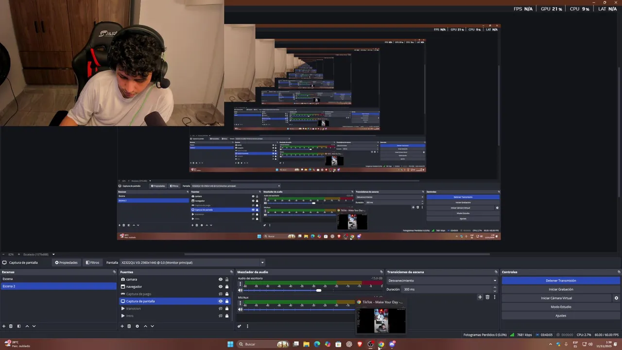622x350 pixels.
Task: Lock the camara source
Action: click(227, 280)
